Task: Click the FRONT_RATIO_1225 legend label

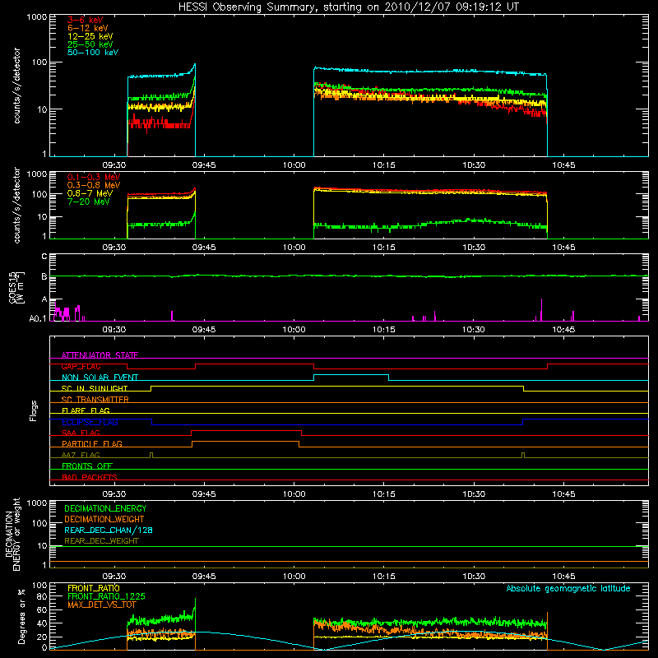Action: (107, 596)
